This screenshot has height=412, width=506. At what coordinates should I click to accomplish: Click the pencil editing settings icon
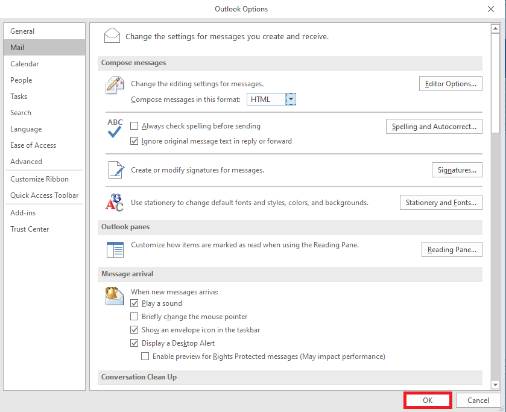[x=115, y=85]
